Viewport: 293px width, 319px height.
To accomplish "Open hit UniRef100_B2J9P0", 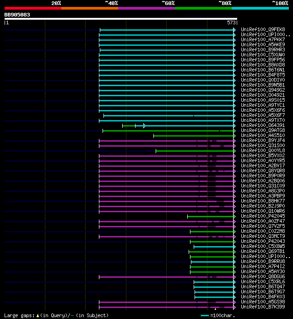I will [263, 206].
